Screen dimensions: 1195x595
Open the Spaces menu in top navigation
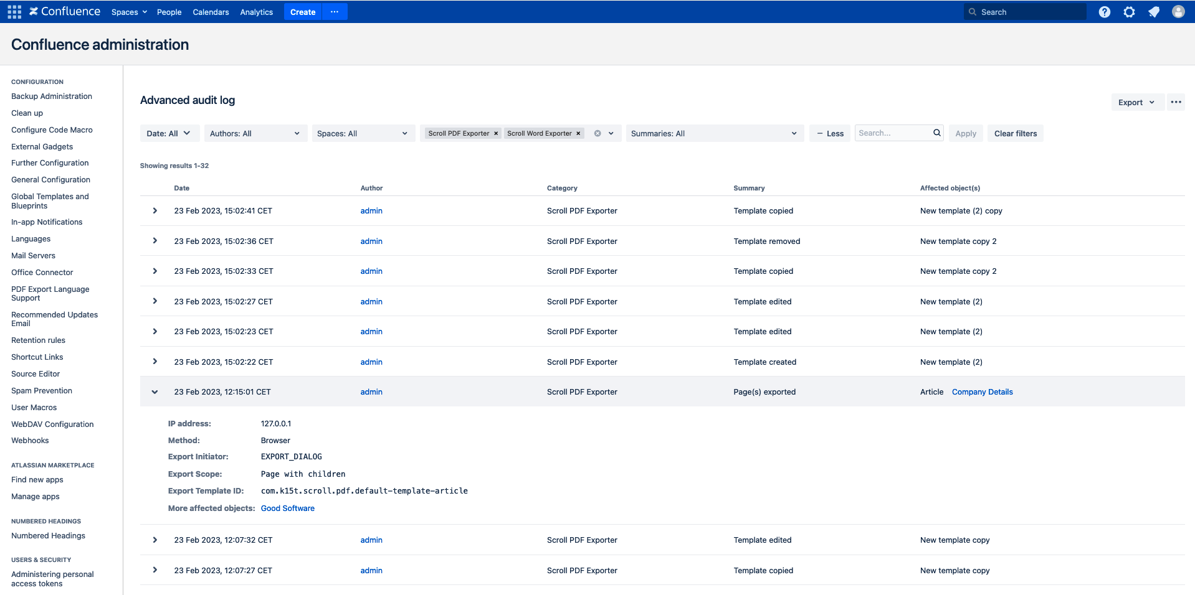(x=129, y=12)
